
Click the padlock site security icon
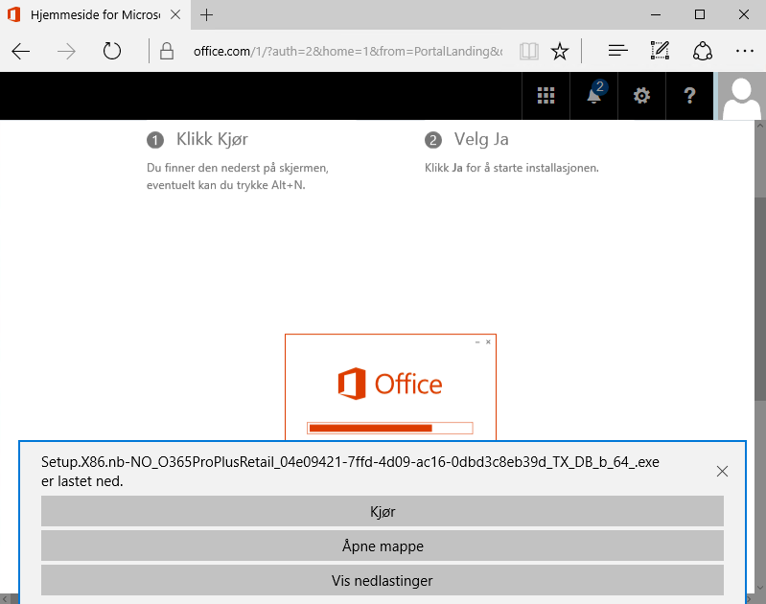(x=167, y=51)
